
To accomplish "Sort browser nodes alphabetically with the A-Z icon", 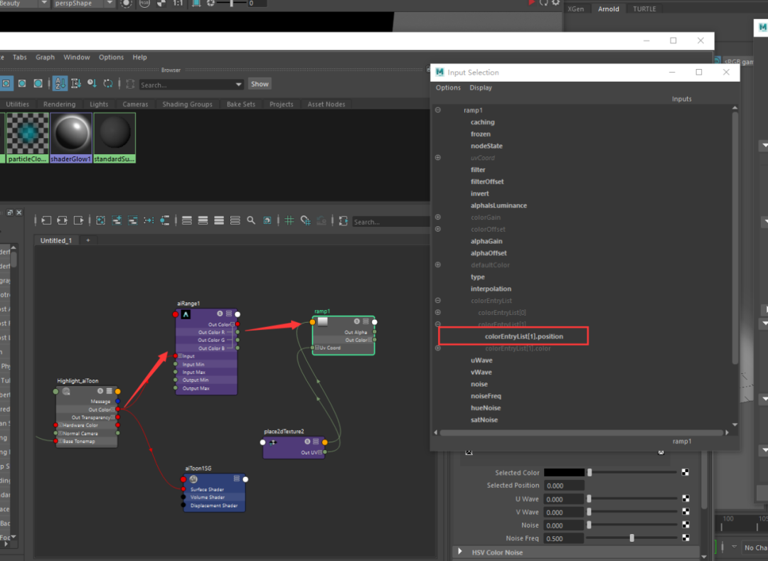I will [60, 84].
